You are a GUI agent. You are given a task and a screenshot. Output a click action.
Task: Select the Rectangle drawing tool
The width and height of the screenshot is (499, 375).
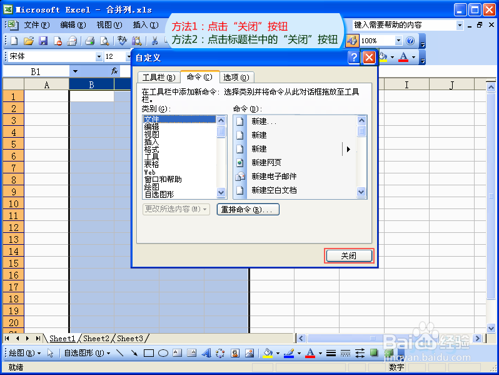[149, 353]
